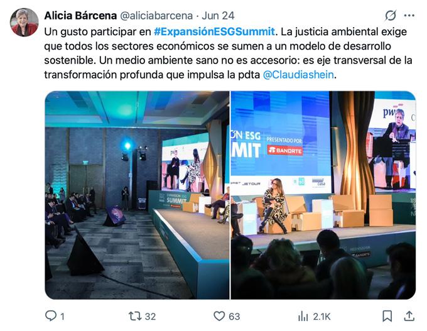
Task: Click the 63 likes count
Action: [x=234, y=317]
